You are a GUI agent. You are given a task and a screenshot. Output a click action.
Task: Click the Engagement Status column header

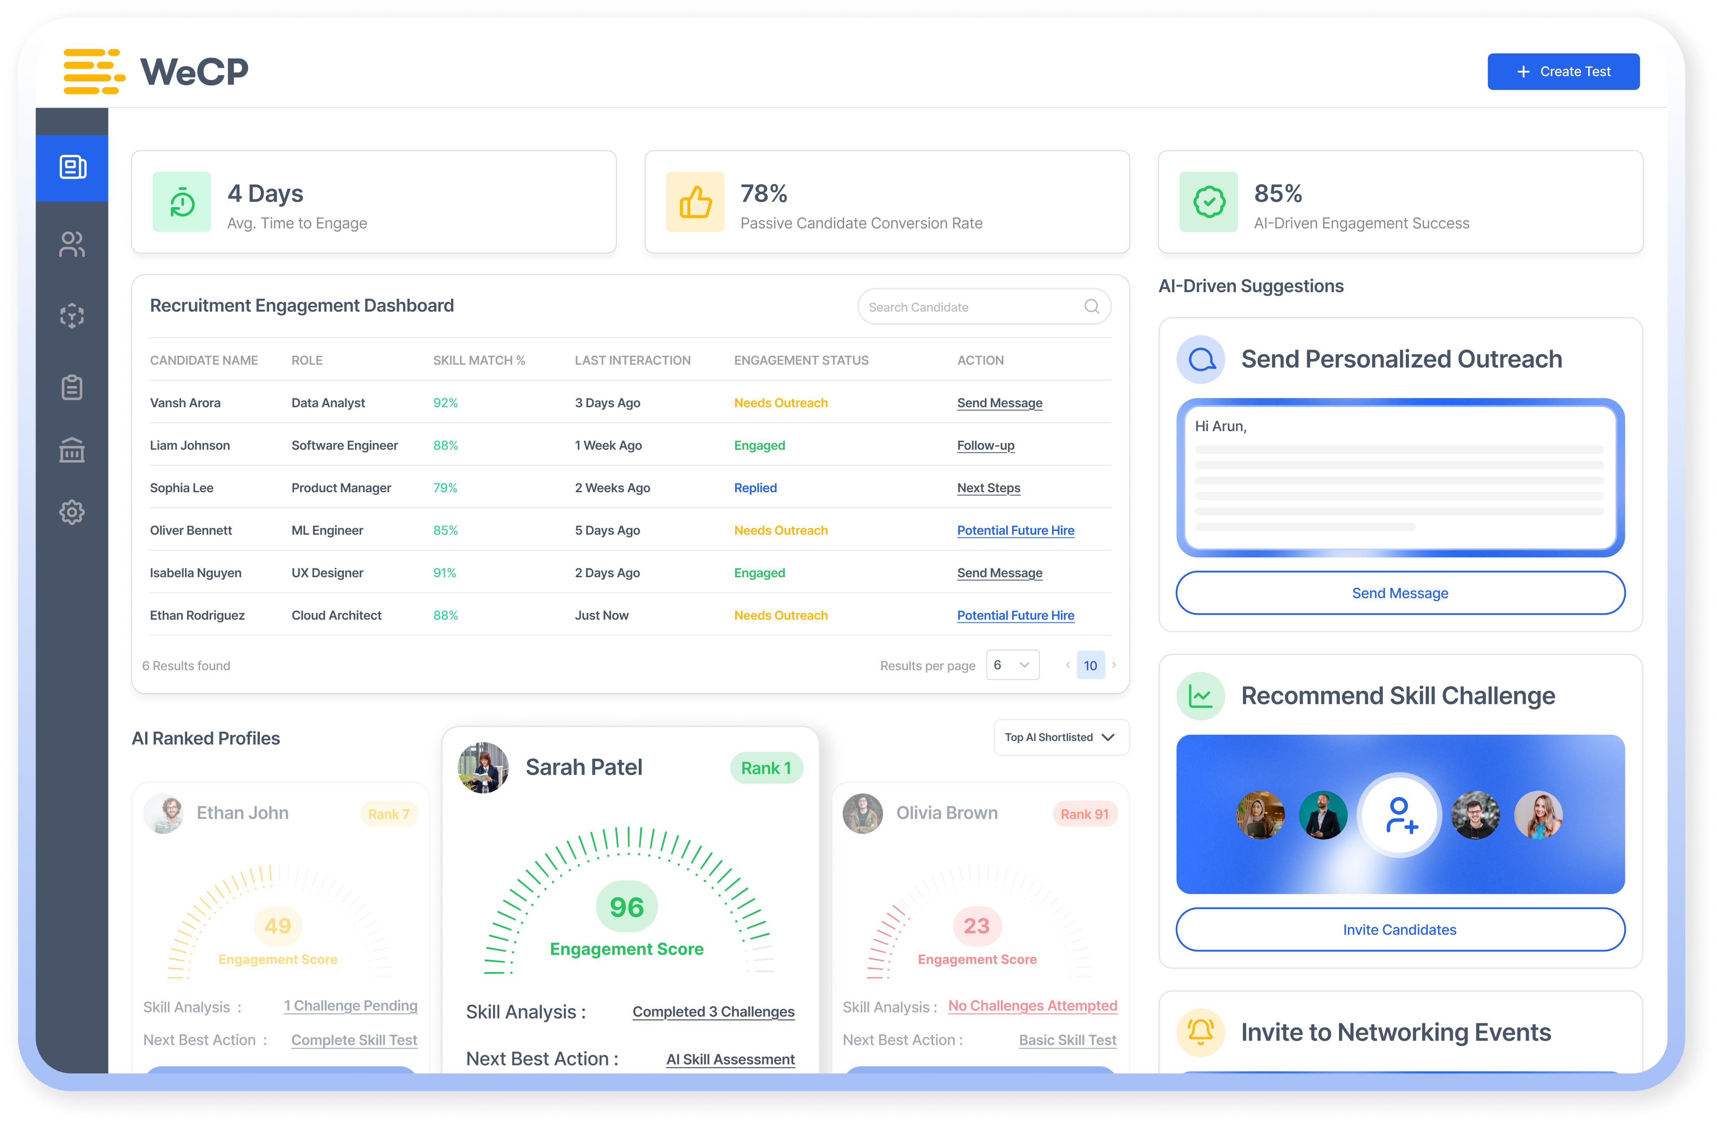801,360
